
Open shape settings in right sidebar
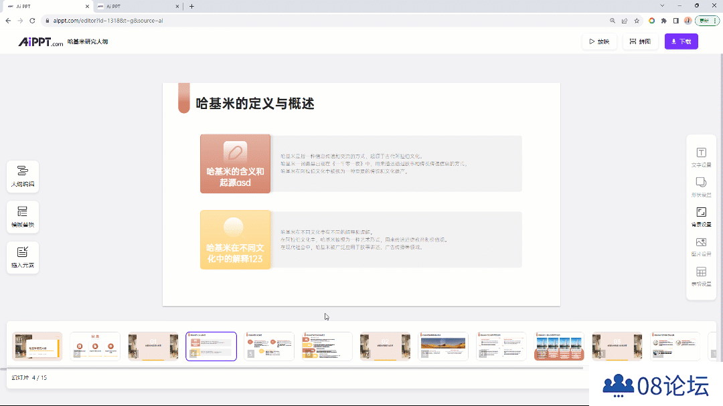tap(701, 187)
